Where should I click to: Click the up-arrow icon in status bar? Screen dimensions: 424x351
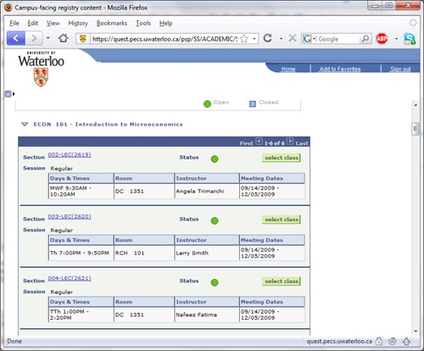406,342
